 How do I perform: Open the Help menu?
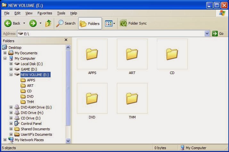(x=73, y=13)
